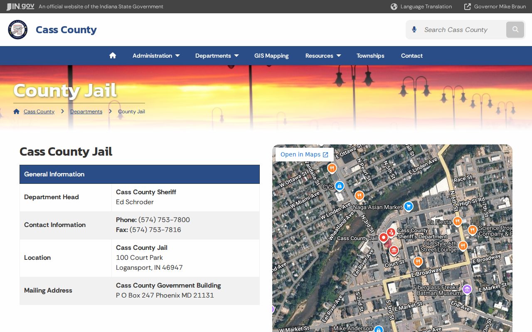
Task: Follow the Departments breadcrumb link
Action: click(86, 112)
